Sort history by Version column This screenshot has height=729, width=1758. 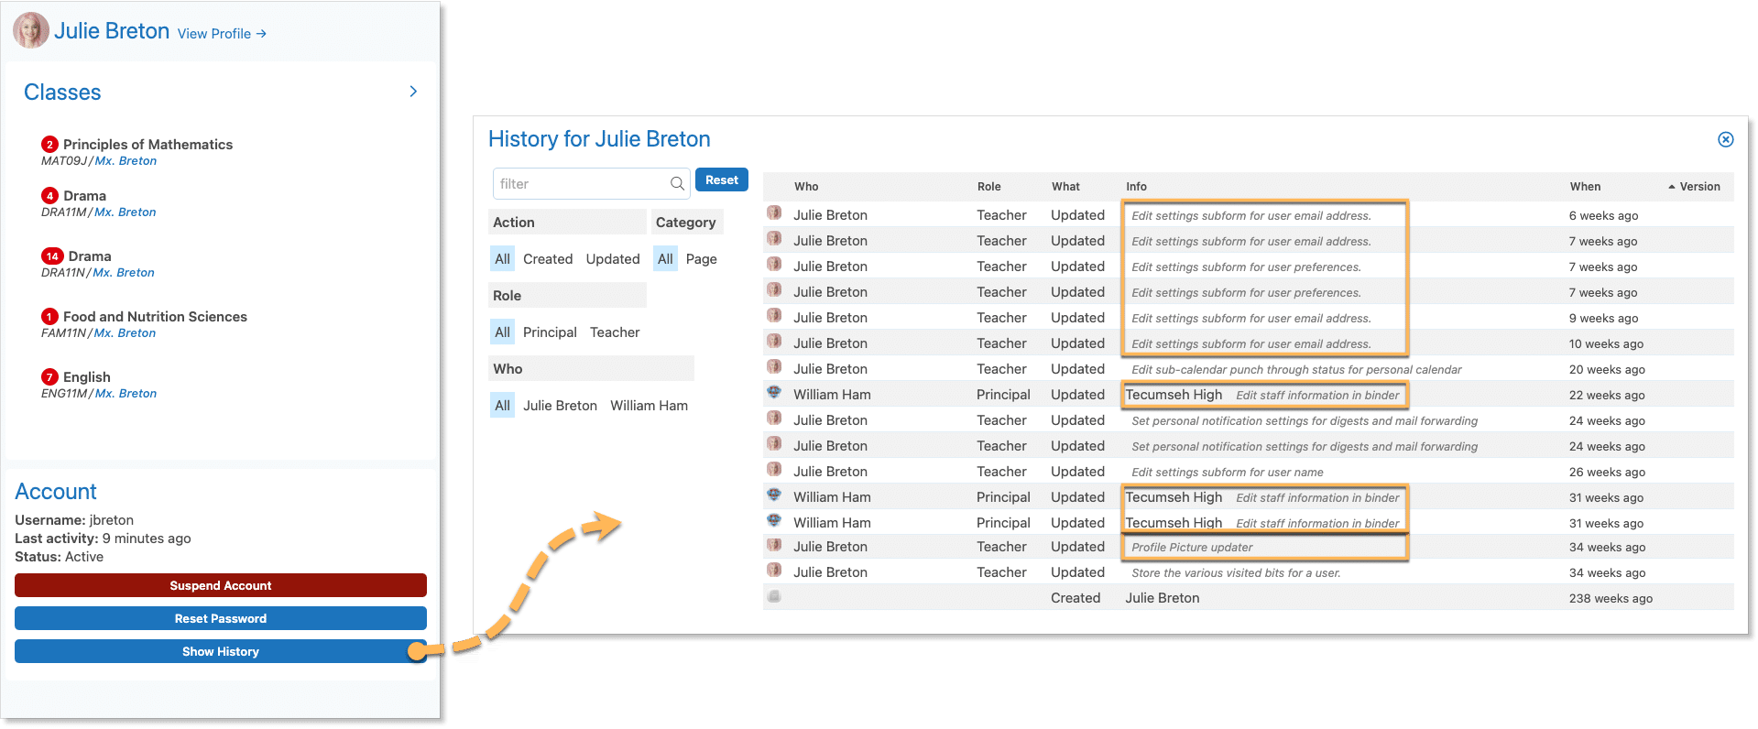pos(1698,187)
